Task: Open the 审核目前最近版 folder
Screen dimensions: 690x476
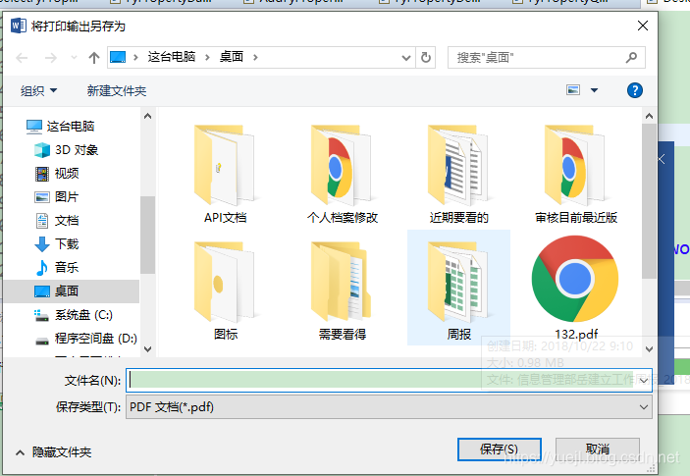Action: coord(575,175)
